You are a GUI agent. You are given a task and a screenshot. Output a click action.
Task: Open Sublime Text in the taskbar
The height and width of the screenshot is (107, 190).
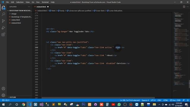click(53, 104)
